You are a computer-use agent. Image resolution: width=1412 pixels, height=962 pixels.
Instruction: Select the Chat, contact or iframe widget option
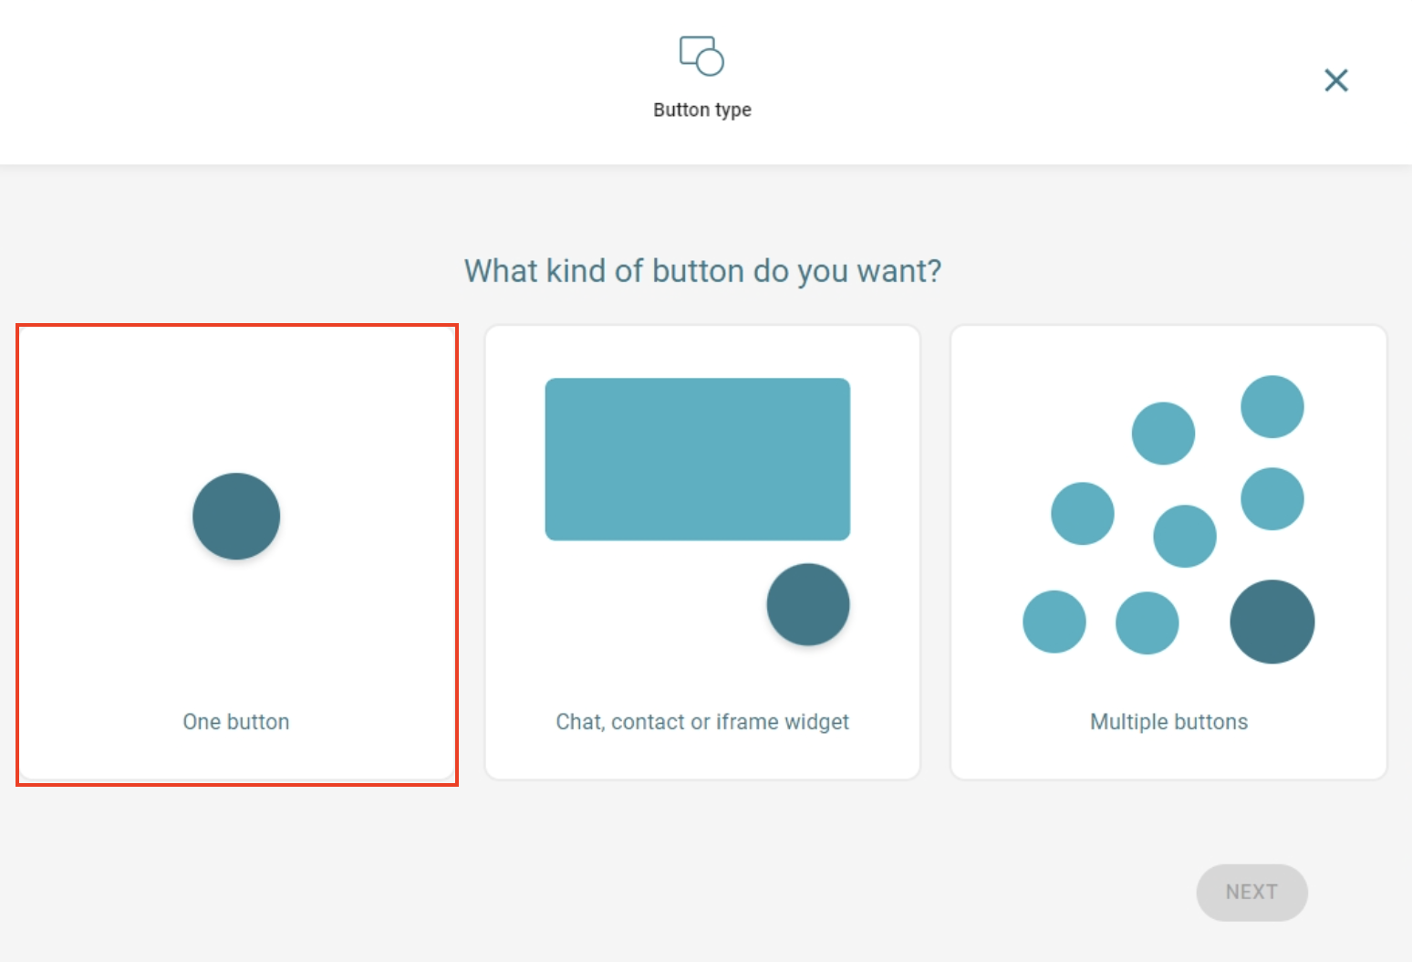(702, 552)
